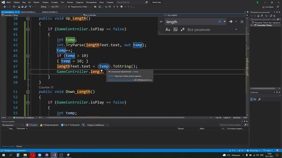Switch to the ButtonController.cs tab
The height and width of the screenshot is (158, 282).
[x=50, y=12]
